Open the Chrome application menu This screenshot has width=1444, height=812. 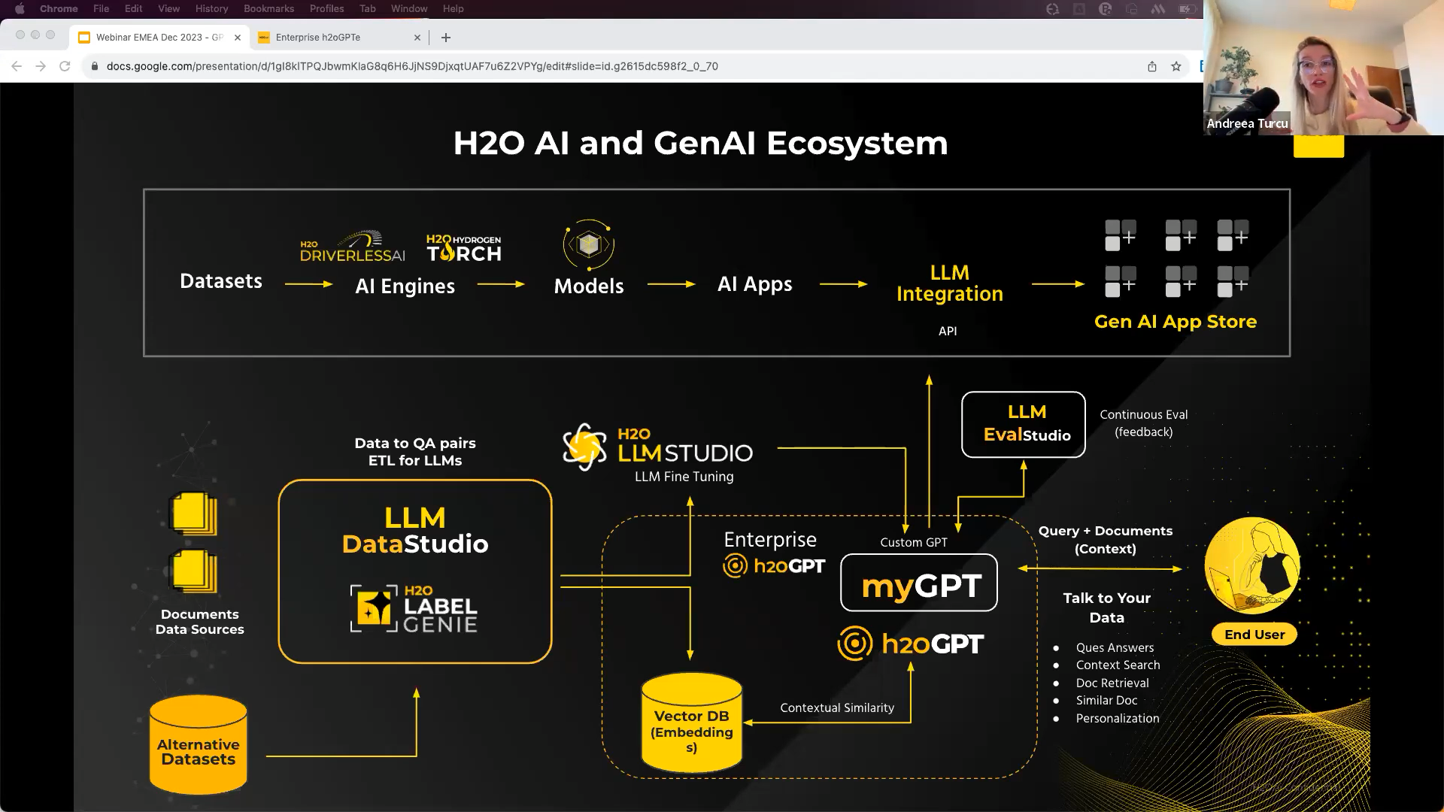(x=59, y=9)
